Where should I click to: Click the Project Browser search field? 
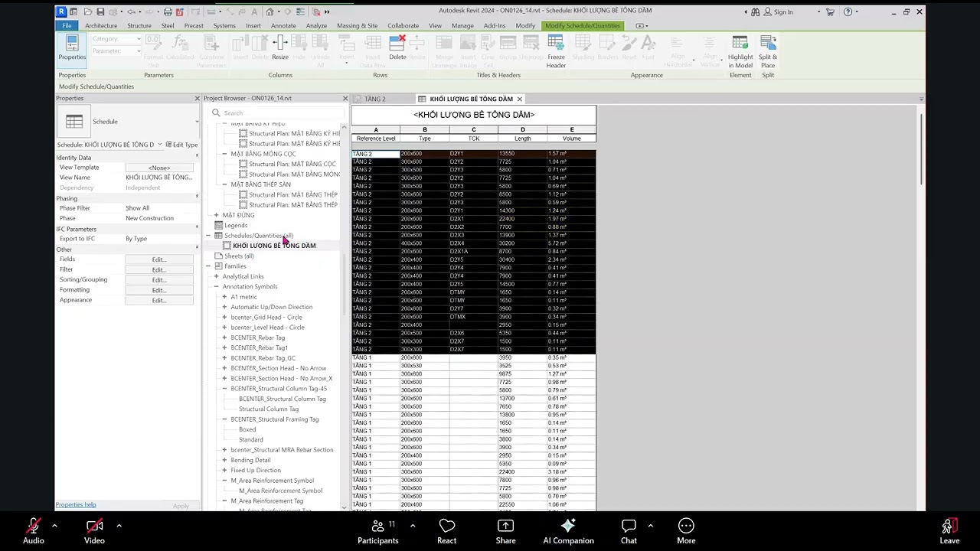point(276,112)
